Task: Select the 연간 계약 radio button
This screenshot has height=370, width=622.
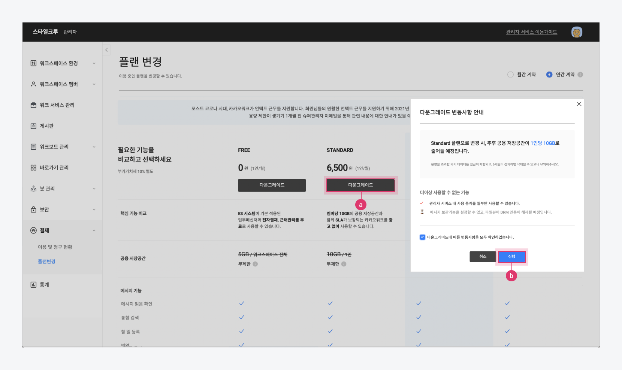Action: 549,74
